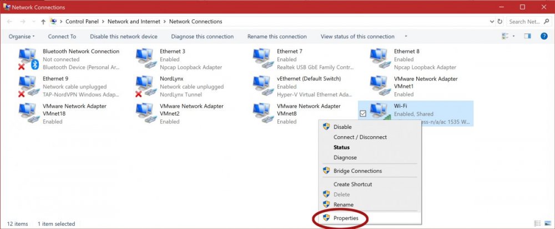
Task: Select the Bluetooth Network Connection adapter icon
Action: pos(28,59)
